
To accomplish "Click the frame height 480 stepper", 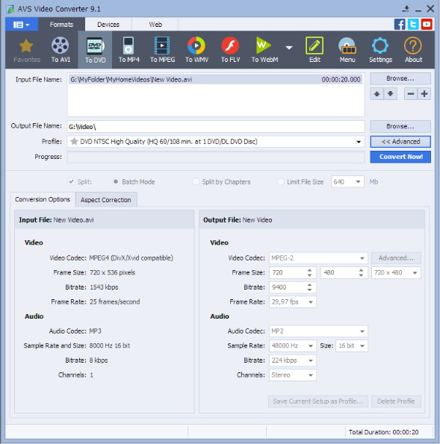I will coord(361,272).
